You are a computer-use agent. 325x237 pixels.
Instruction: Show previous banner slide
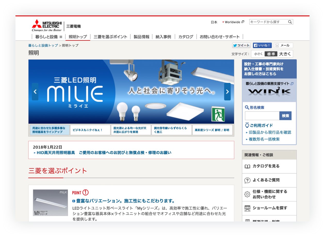[35, 92]
